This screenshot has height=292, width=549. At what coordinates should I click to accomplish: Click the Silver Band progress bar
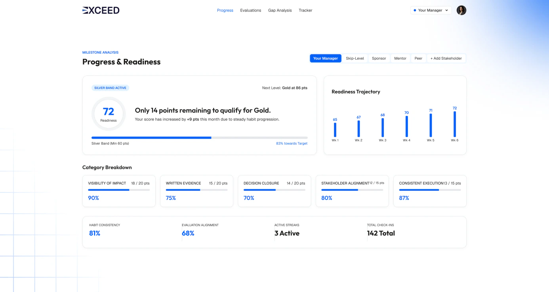199,138
